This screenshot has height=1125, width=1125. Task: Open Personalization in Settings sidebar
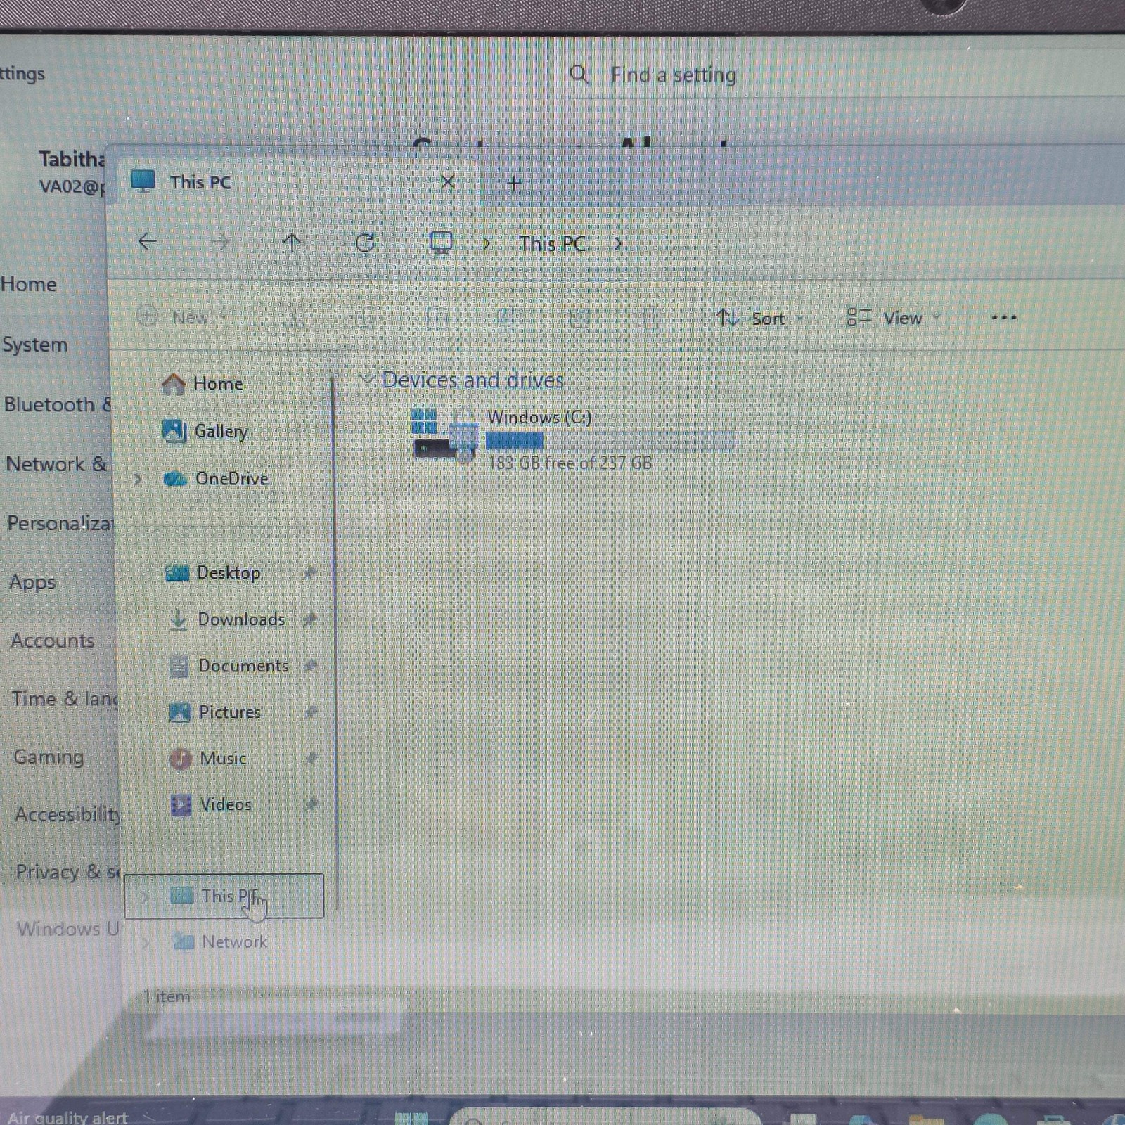(x=59, y=523)
